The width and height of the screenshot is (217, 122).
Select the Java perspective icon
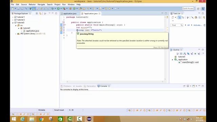pyautogui.click(x=203, y=8)
